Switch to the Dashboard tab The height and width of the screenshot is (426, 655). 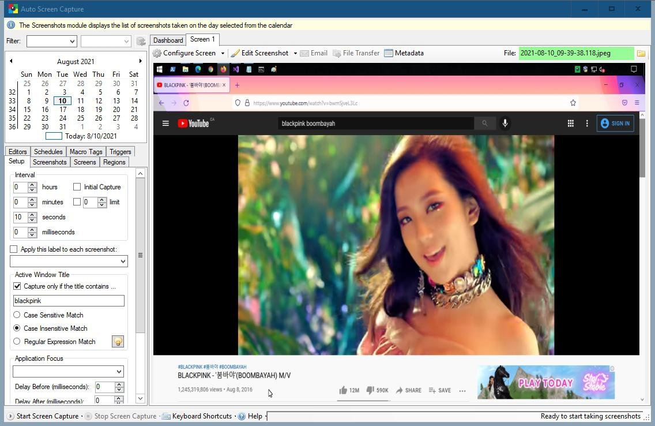(168, 40)
